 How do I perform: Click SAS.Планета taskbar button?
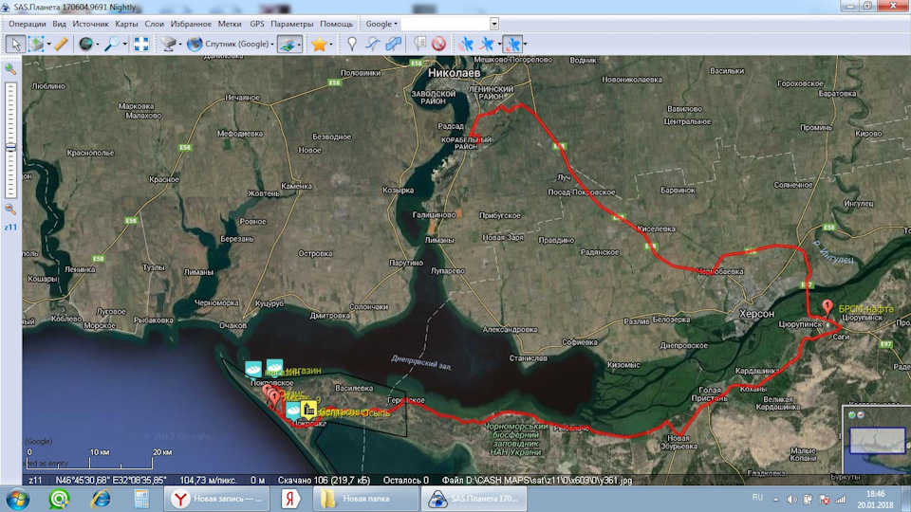[474, 499]
